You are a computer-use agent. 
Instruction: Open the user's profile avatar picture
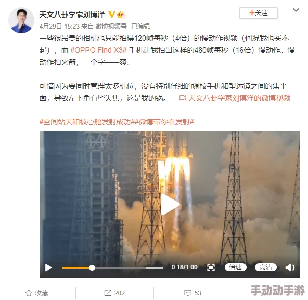(x=21, y=20)
